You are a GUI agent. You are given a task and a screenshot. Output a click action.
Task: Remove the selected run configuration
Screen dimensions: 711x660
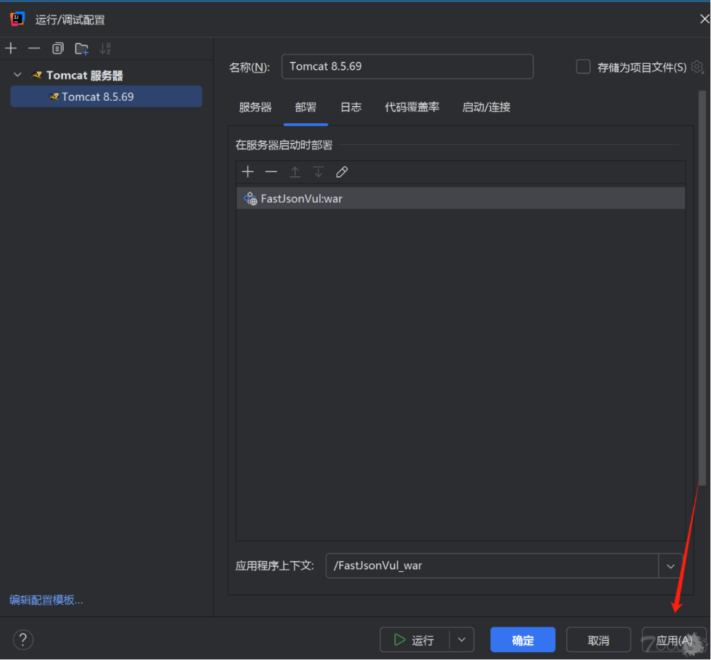pyautogui.click(x=34, y=48)
